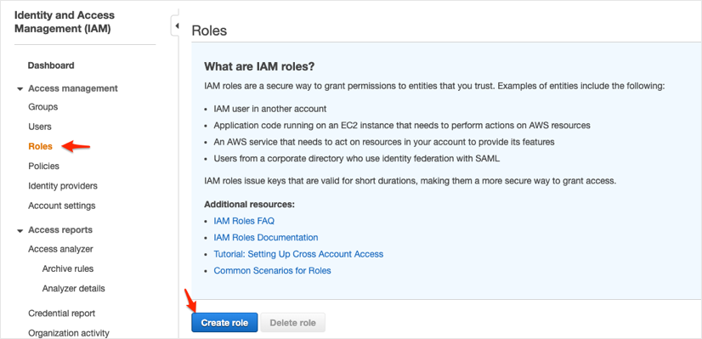Click the bullet about EC2 instance application code

pyautogui.click(x=402, y=126)
